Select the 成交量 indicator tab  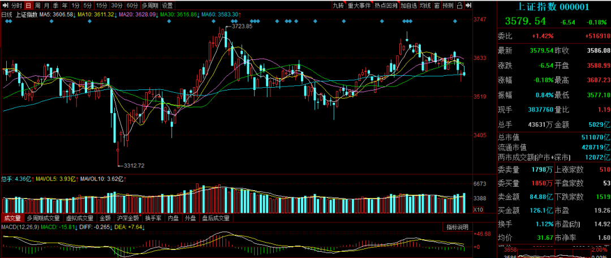pyautogui.click(x=12, y=218)
